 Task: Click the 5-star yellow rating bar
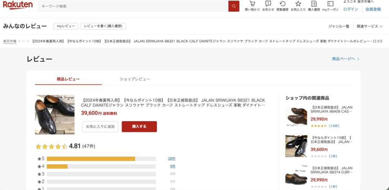pos(91,159)
